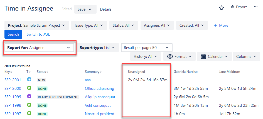Change the Report type: List dropdown

[98, 48]
